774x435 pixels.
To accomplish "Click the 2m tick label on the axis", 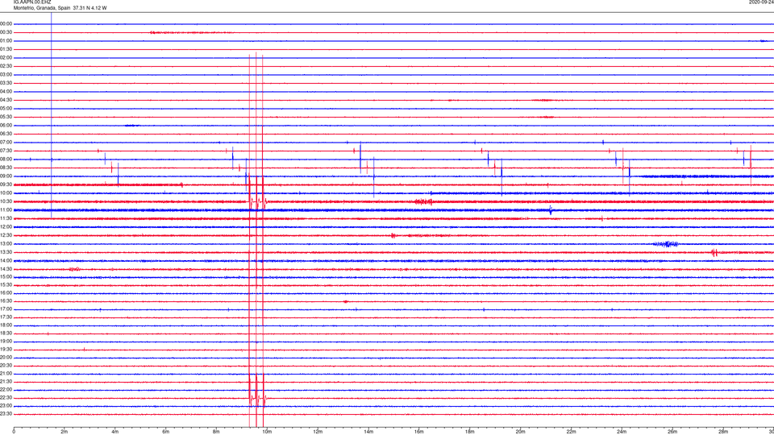I will (x=64, y=432).
